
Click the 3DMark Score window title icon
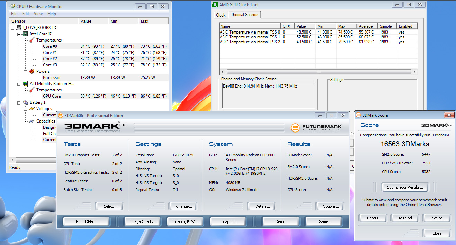tap(358, 115)
